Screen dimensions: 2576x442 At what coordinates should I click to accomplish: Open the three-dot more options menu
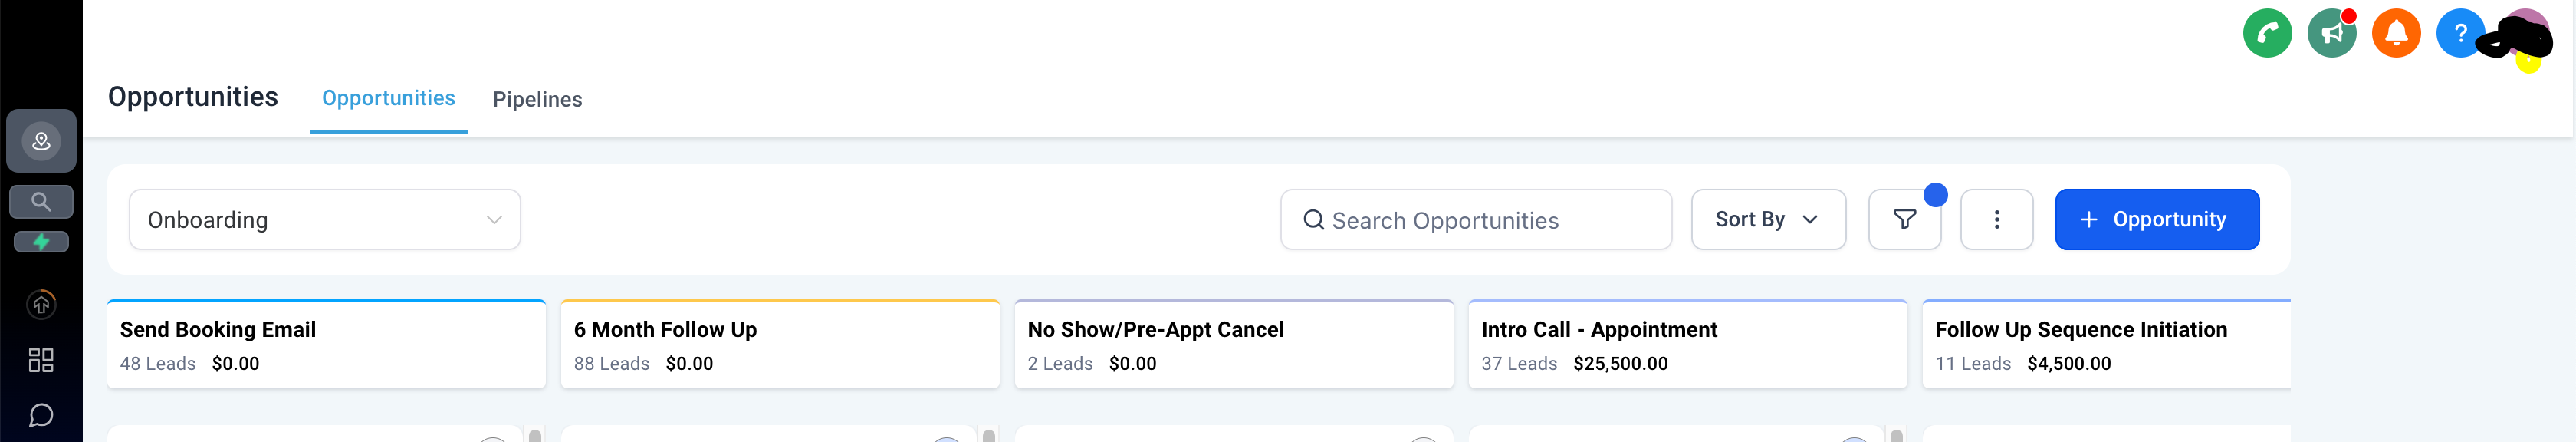1996,220
